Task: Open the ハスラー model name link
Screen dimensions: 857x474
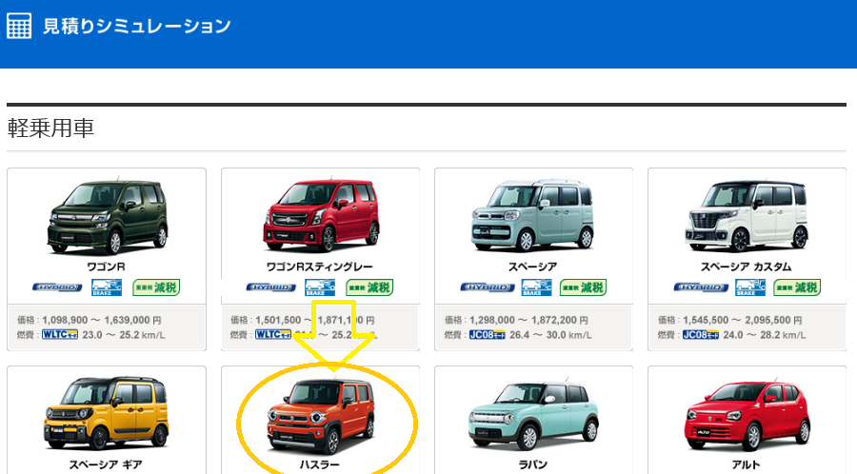Action: (320, 464)
